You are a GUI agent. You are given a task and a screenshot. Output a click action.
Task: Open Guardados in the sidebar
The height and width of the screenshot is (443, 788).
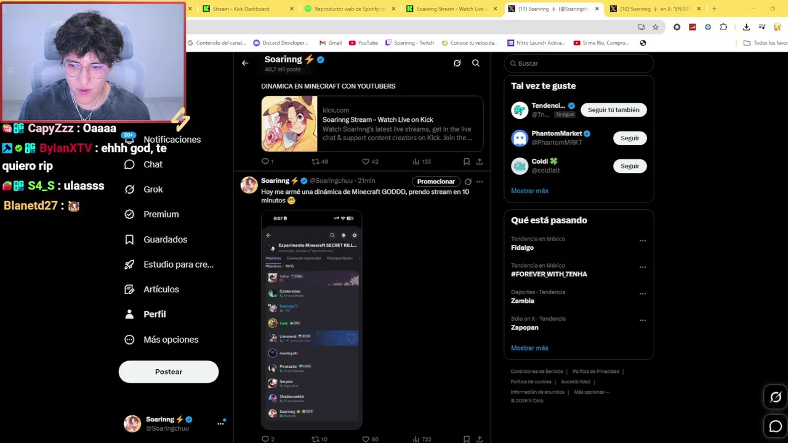(156, 239)
